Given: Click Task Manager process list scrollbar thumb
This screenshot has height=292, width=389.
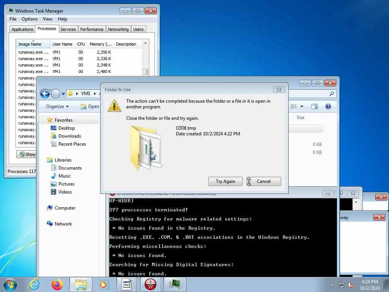Looking at the screenshot, I should (x=145, y=71).
